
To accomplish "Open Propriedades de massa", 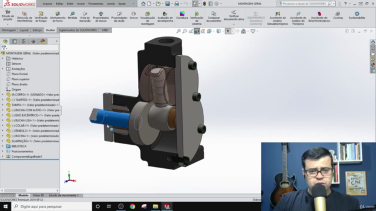I will (x=100, y=17).
